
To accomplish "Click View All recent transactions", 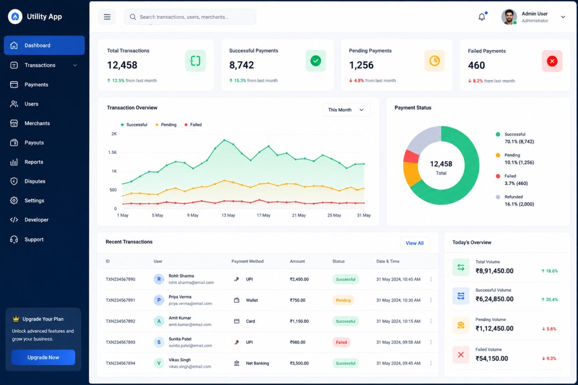I will point(415,243).
